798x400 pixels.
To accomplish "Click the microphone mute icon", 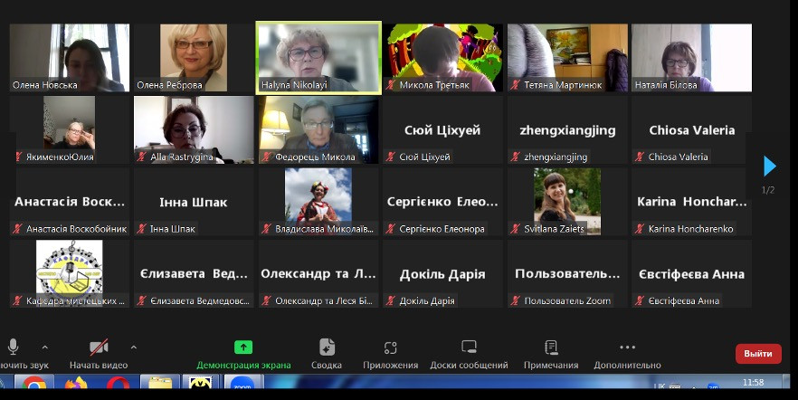I will tap(14, 348).
